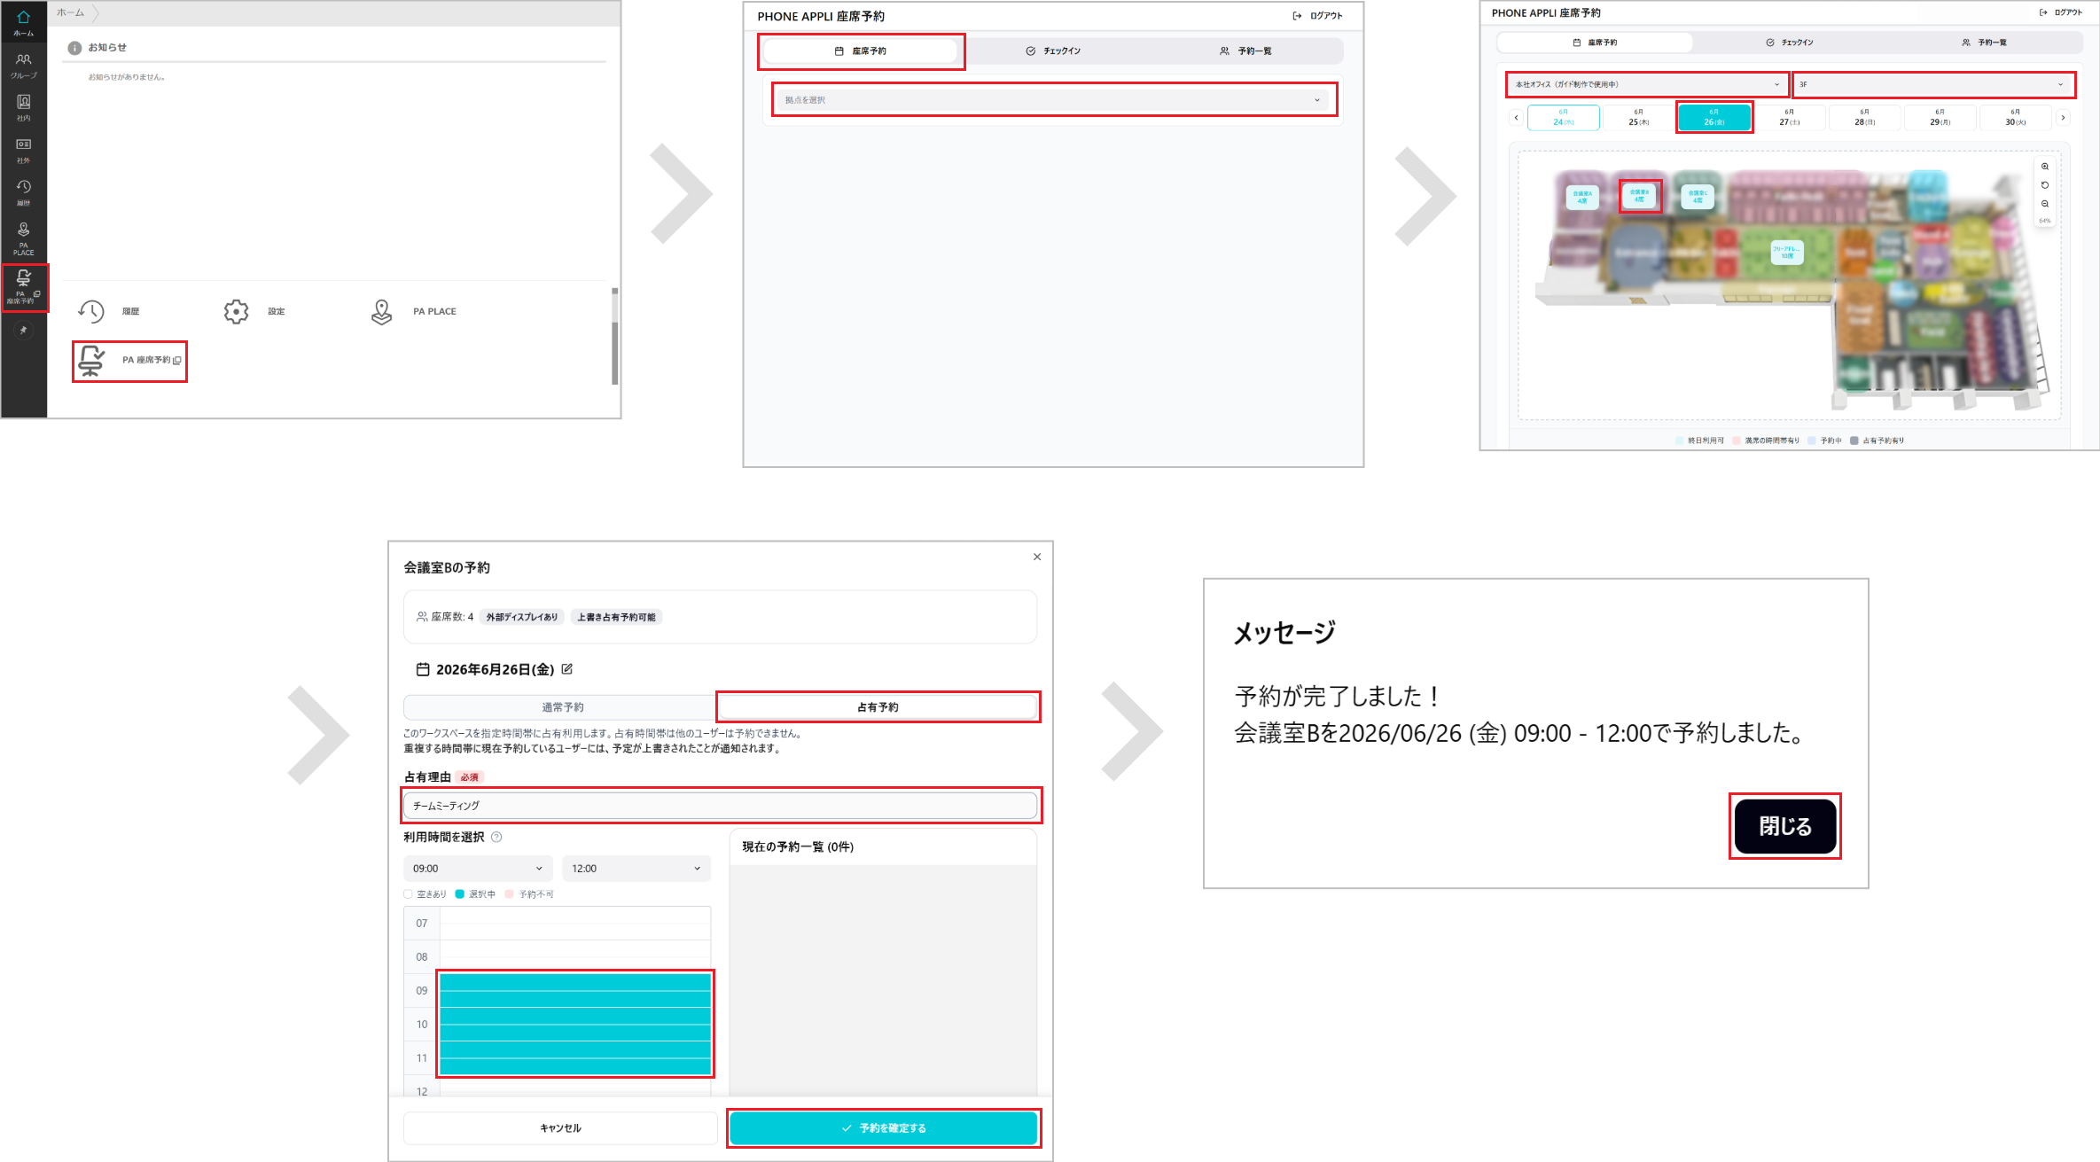Open the PA PLACE icon in the dark sidebar
This screenshot has width=2100, height=1162.
tap(24, 238)
